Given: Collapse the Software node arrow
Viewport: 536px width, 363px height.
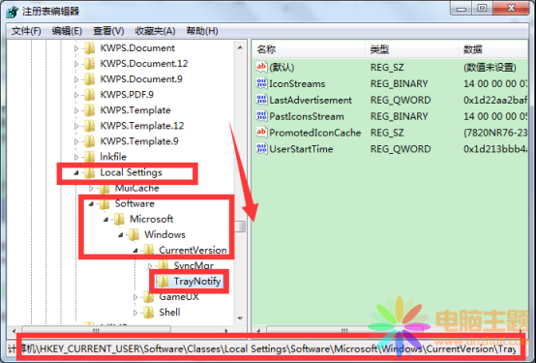Looking at the screenshot, I should [91, 204].
